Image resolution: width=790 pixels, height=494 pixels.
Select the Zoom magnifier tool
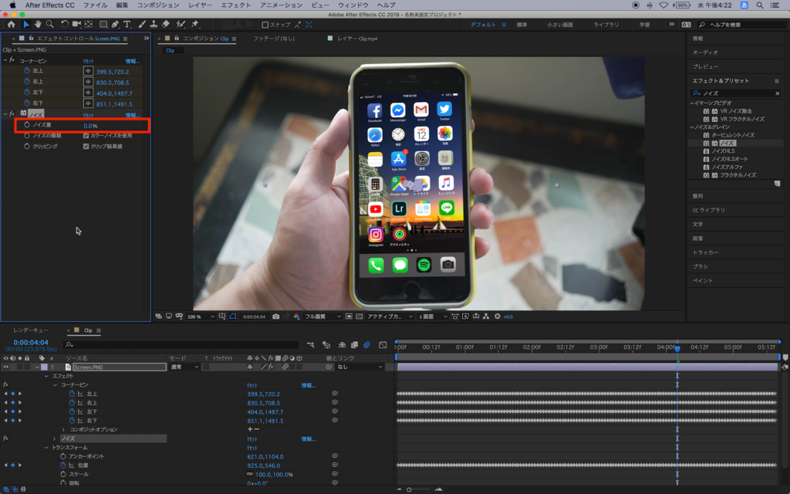point(50,25)
